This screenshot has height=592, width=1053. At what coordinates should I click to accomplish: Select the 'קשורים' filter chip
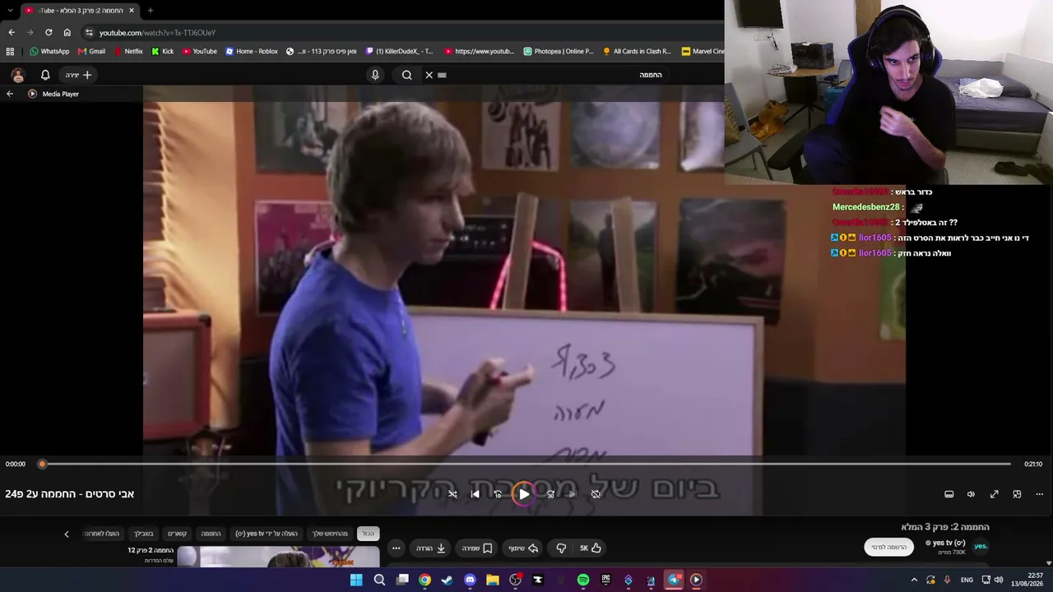click(x=178, y=534)
